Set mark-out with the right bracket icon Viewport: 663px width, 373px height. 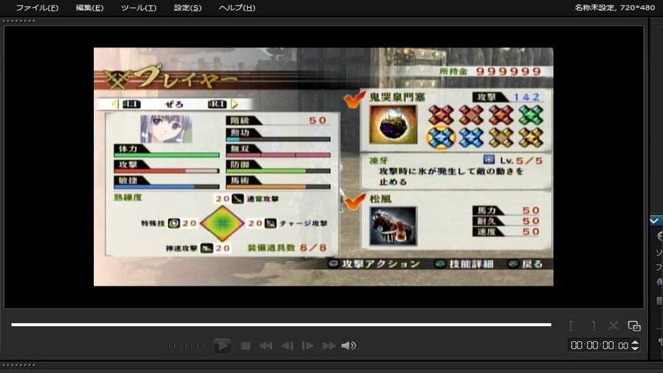coord(593,325)
